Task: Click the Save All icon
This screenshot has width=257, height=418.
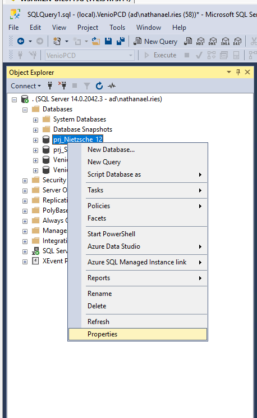Action: click(121, 41)
